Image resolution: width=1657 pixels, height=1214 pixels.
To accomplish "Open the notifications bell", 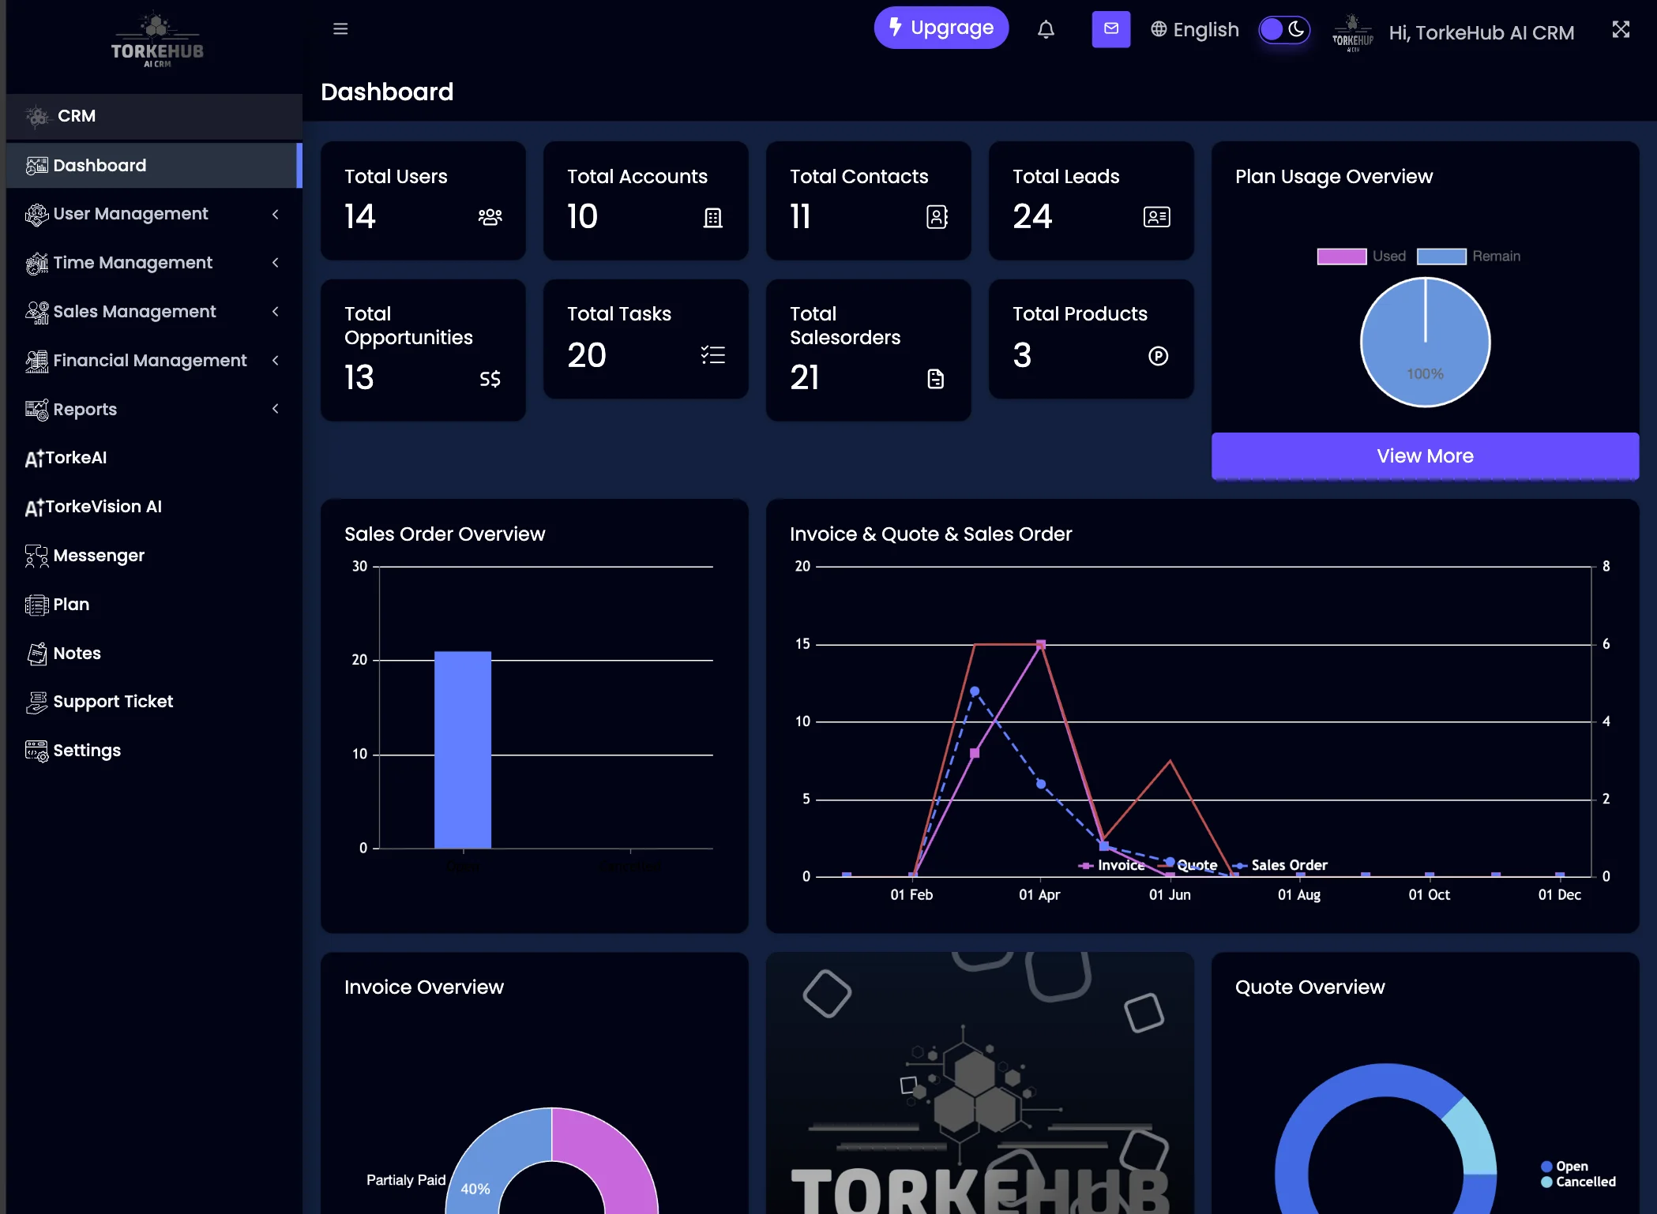I will [1046, 29].
